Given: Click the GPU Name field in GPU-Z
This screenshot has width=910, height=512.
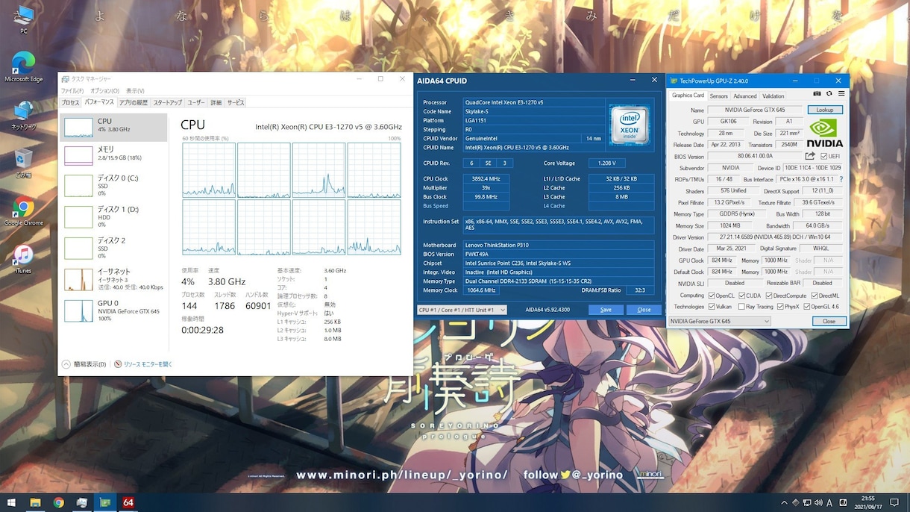Looking at the screenshot, I should click(x=755, y=110).
